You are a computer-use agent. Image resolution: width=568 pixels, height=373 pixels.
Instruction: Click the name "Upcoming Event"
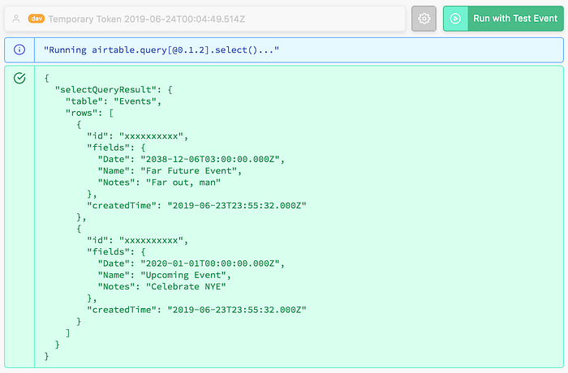click(x=183, y=275)
